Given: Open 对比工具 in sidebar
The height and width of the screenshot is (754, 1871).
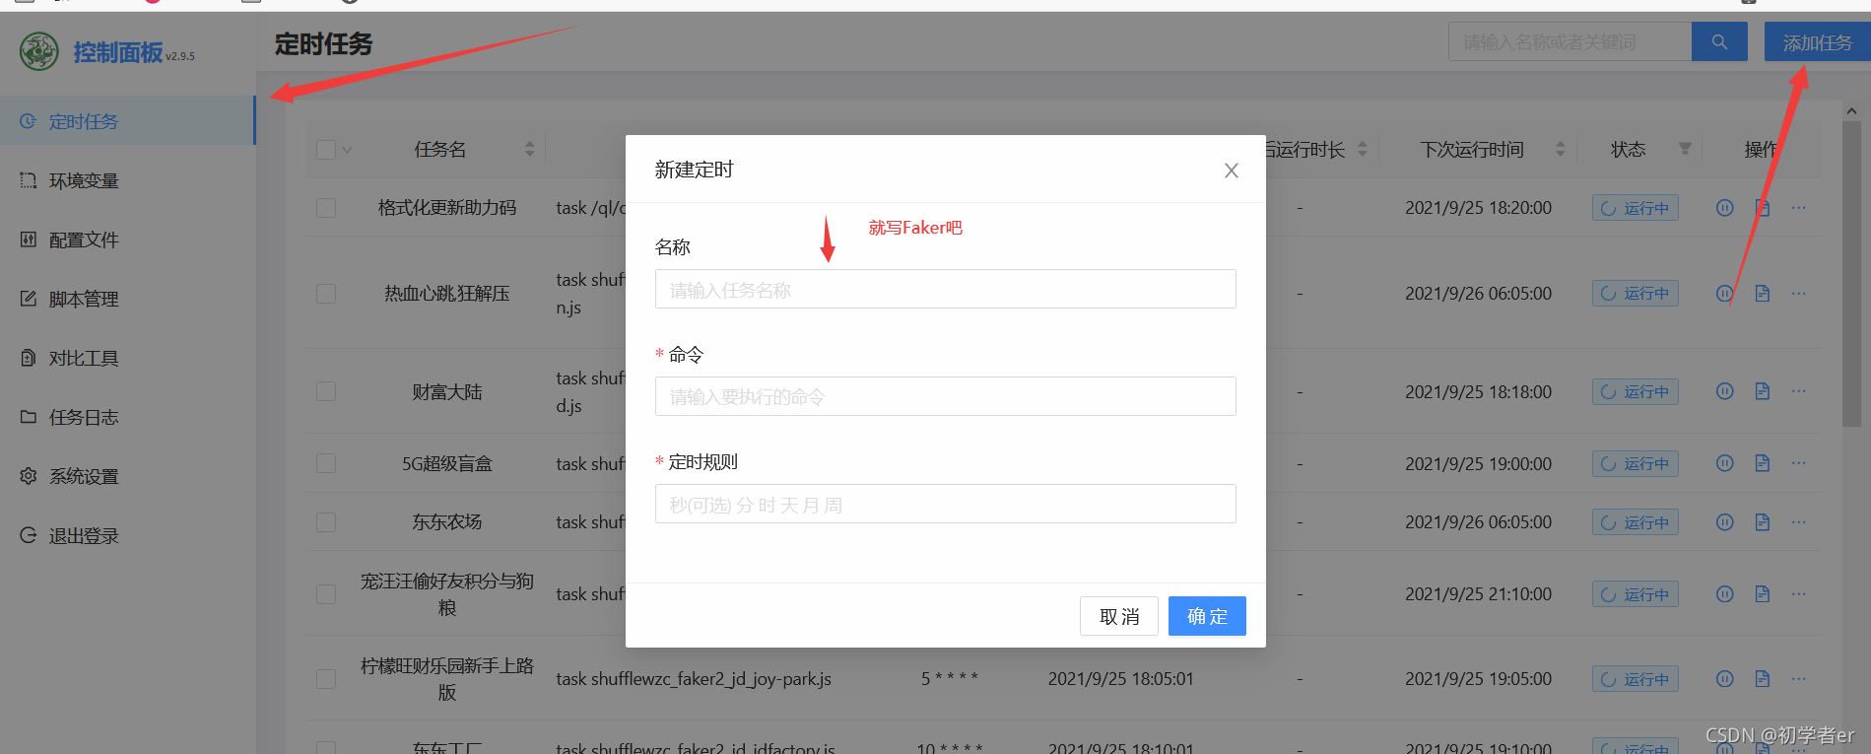Looking at the screenshot, I should click(x=127, y=358).
